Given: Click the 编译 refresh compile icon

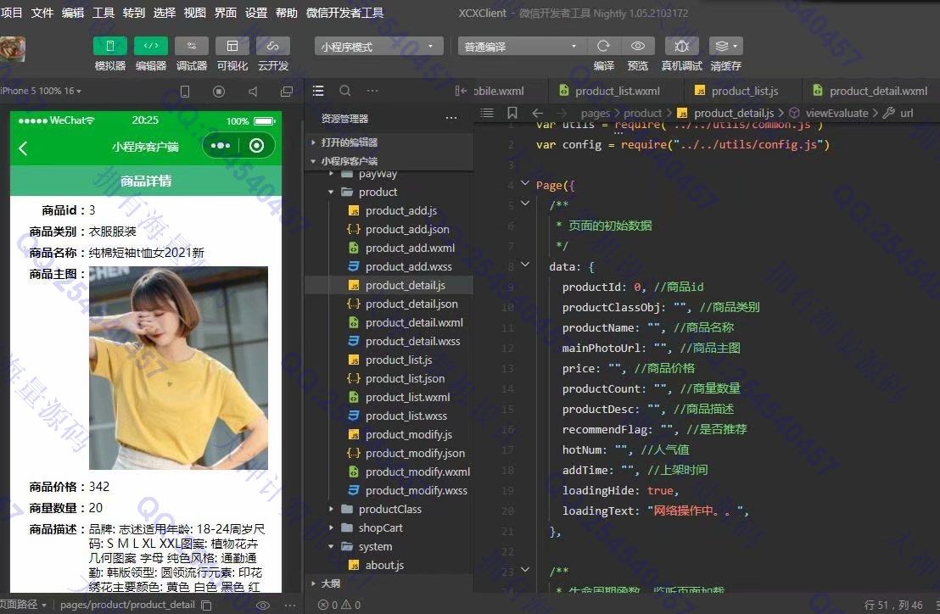Looking at the screenshot, I should [603, 46].
